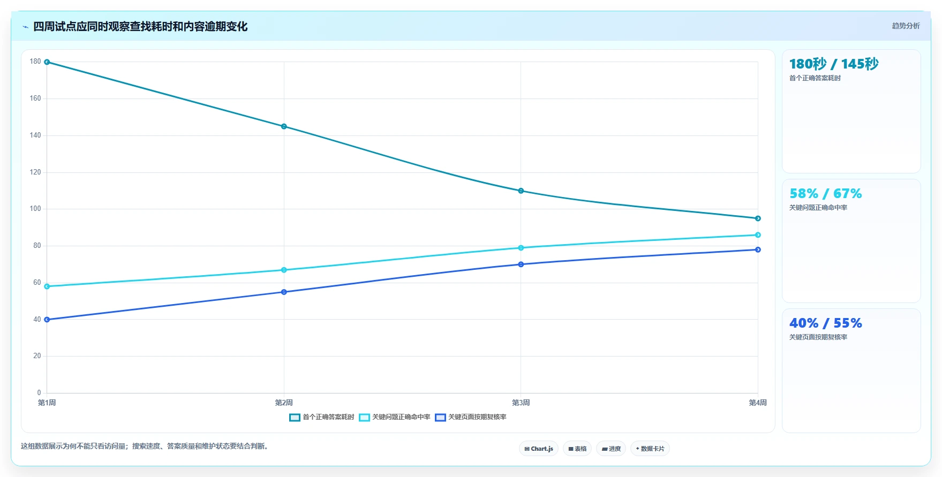Select the 首个正确答案耗时 point at 第4周 (95)

[758, 218]
